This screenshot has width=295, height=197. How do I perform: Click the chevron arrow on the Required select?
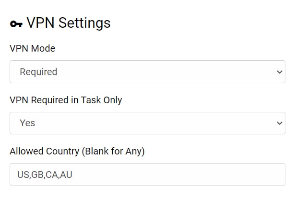tap(280, 72)
